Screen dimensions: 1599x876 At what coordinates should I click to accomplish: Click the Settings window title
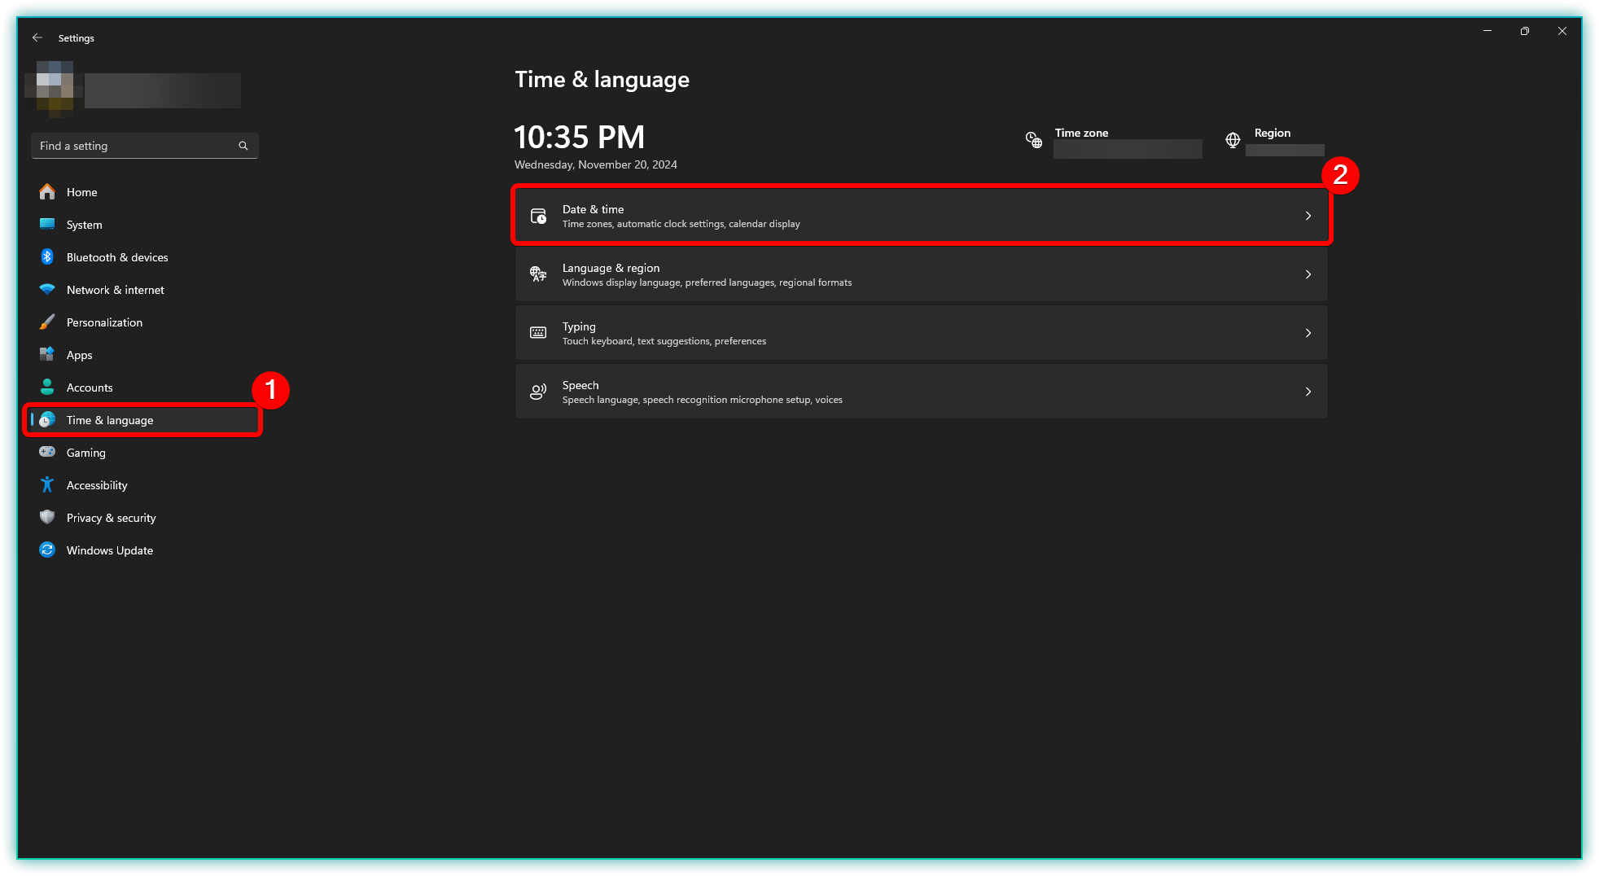tap(77, 38)
